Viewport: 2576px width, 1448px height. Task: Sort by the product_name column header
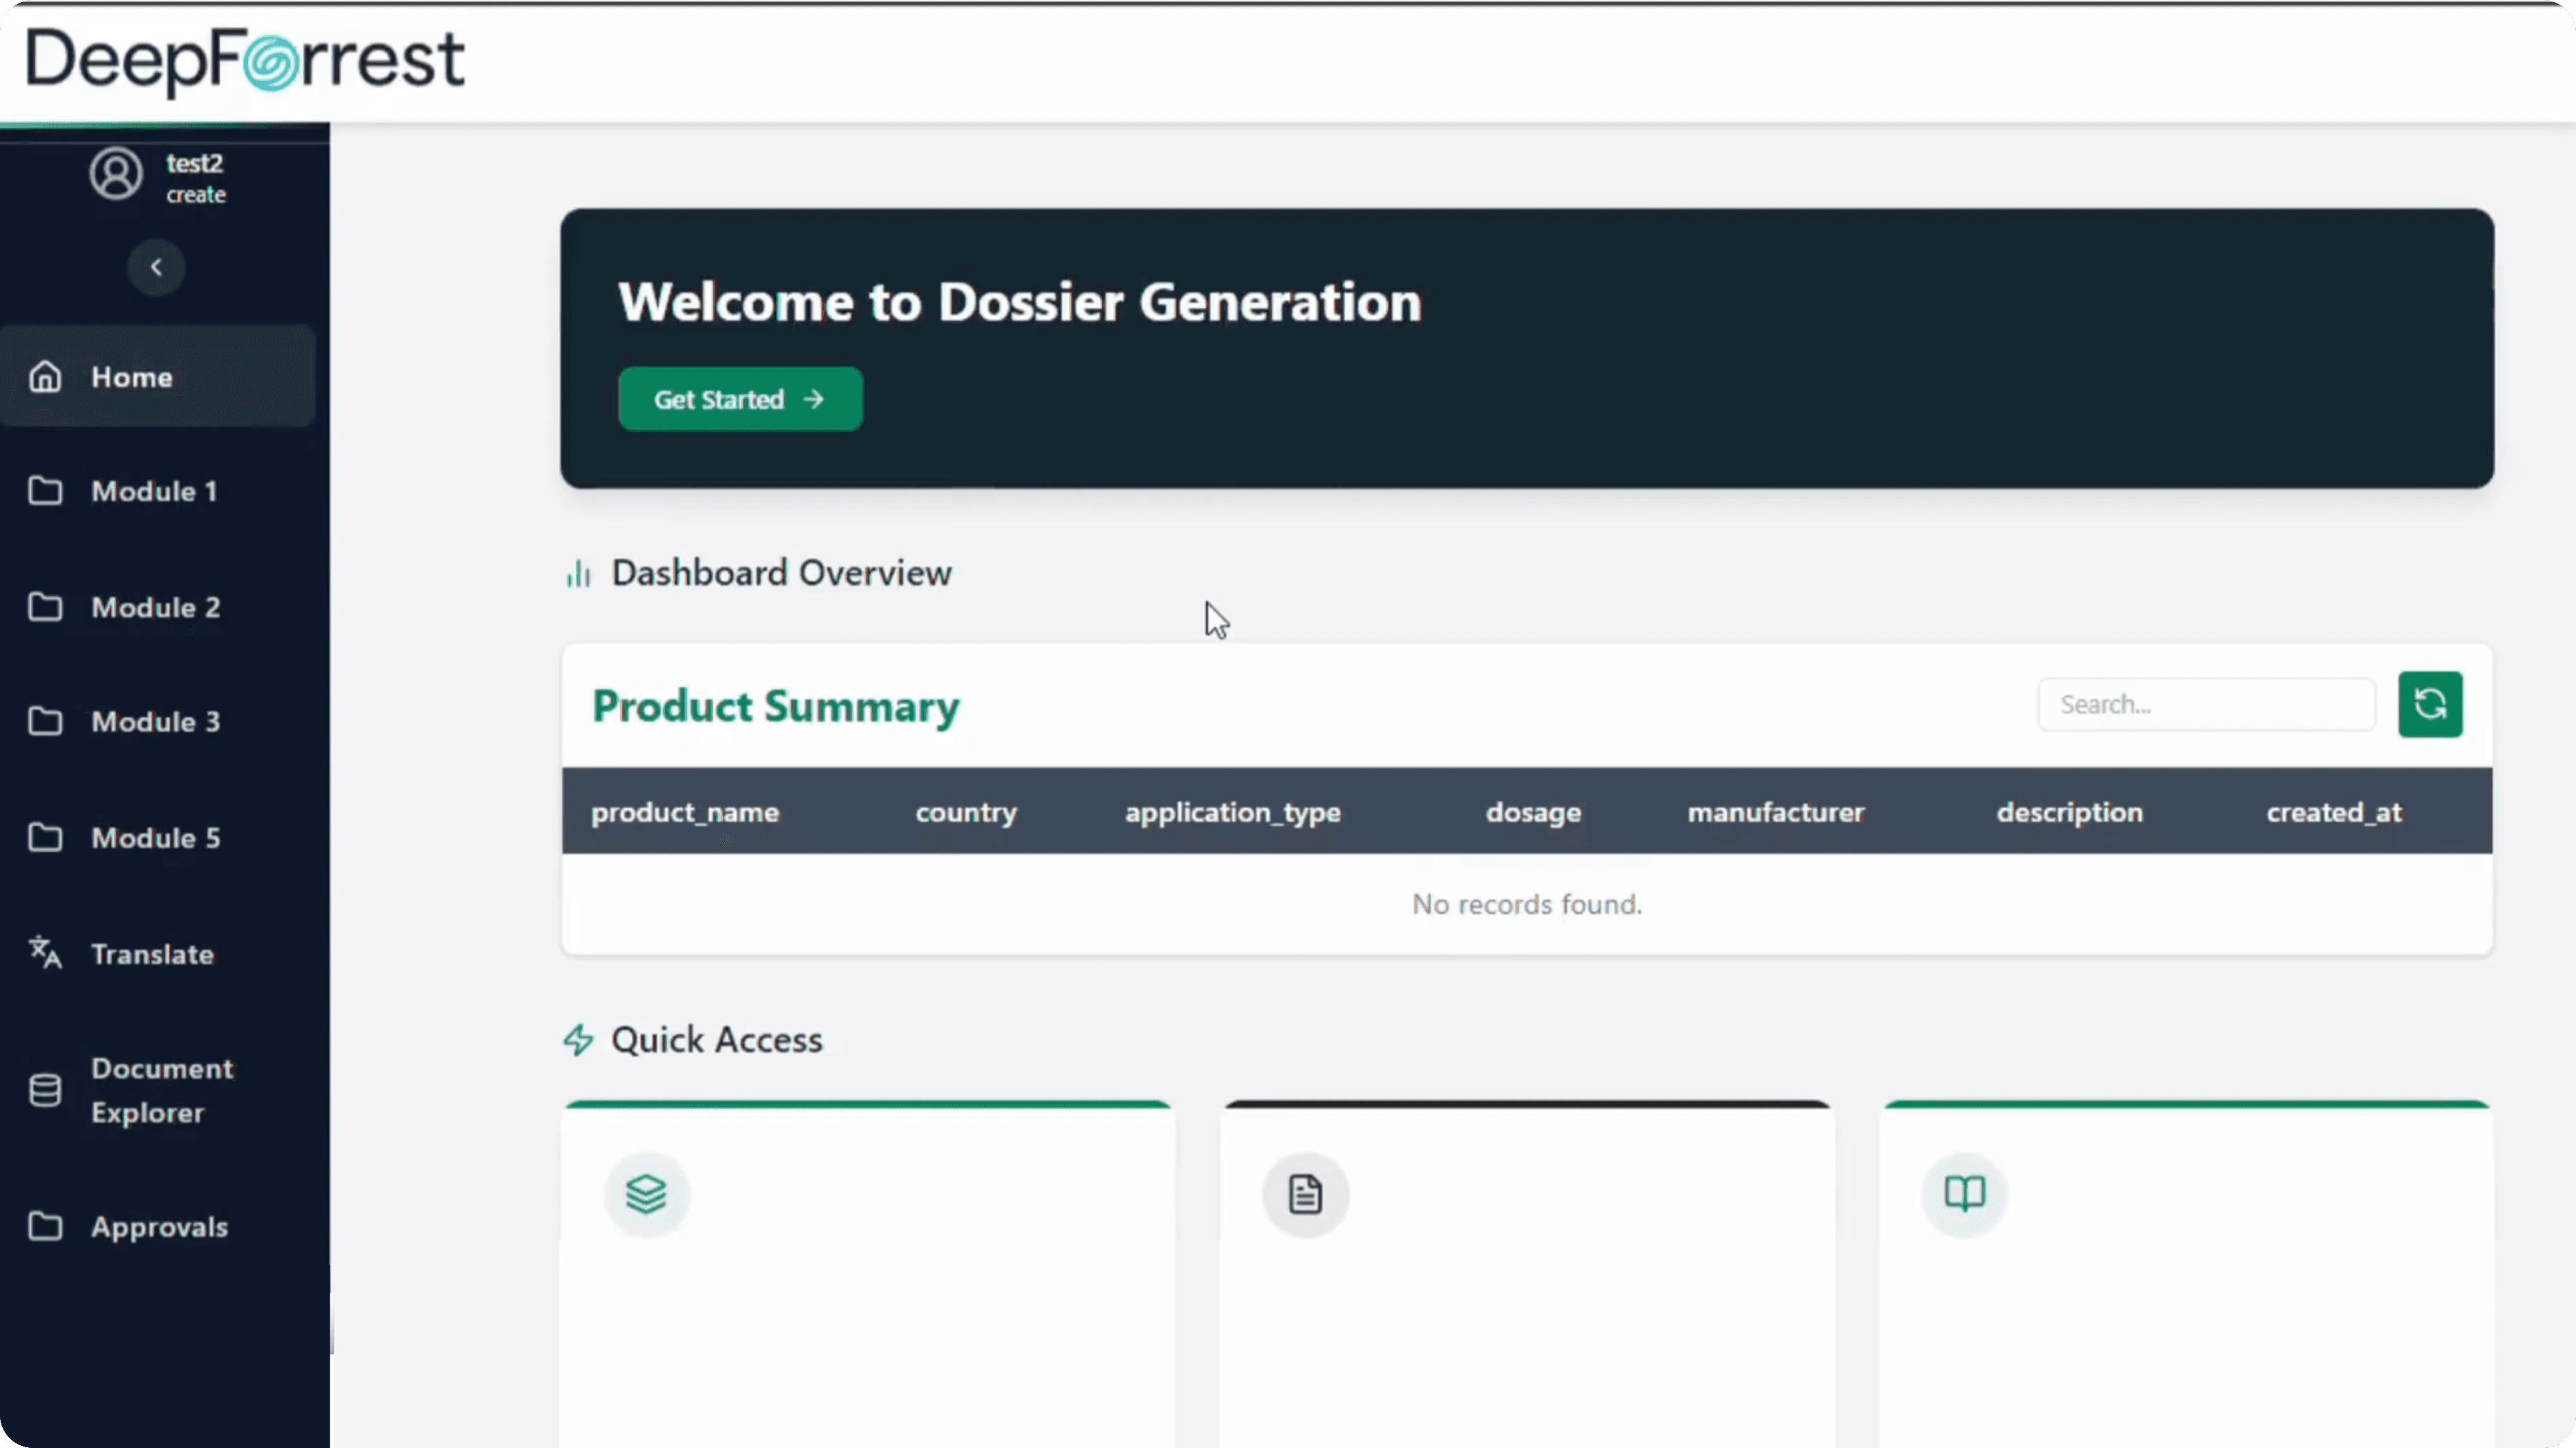pyautogui.click(x=684, y=812)
